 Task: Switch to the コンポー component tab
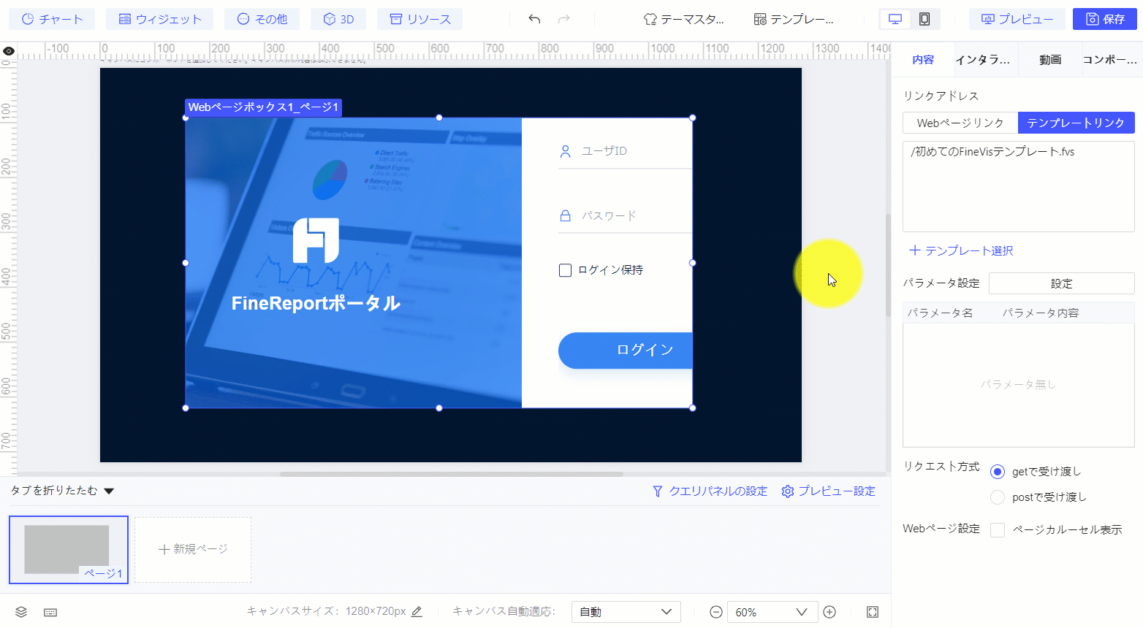[x=1109, y=60]
